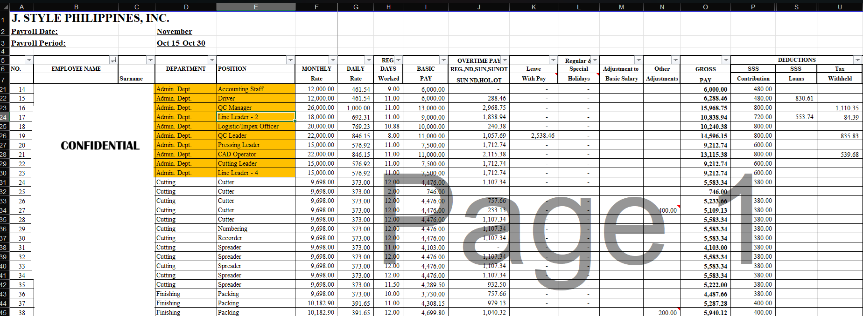Open the DEPARTMENT filter dropdown arrow
This screenshot has height=316, width=863.
tap(212, 60)
